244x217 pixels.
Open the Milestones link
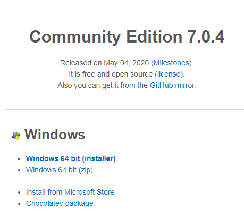[x=171, y=63]
